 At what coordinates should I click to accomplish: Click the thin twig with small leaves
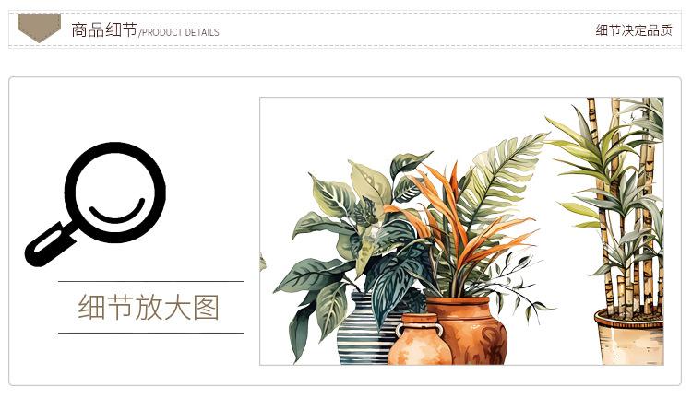coord(520,282)
